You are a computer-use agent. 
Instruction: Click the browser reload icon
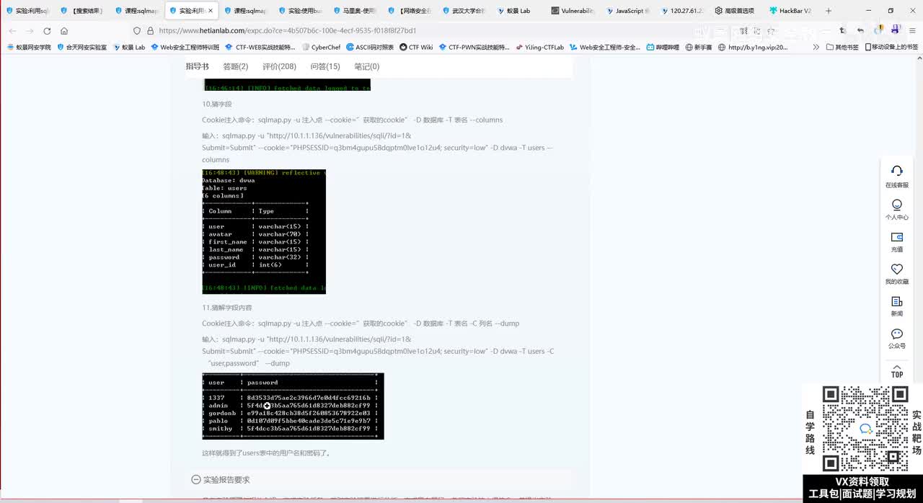point(47,31)
